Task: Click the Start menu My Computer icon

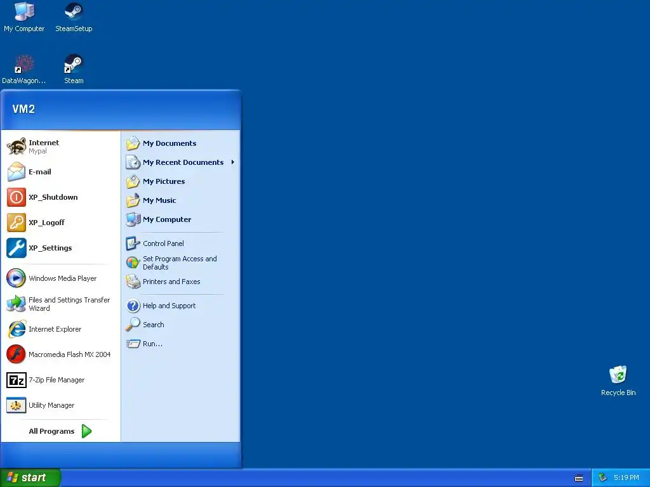Action: pyautogui.click(x=133, y=219)
